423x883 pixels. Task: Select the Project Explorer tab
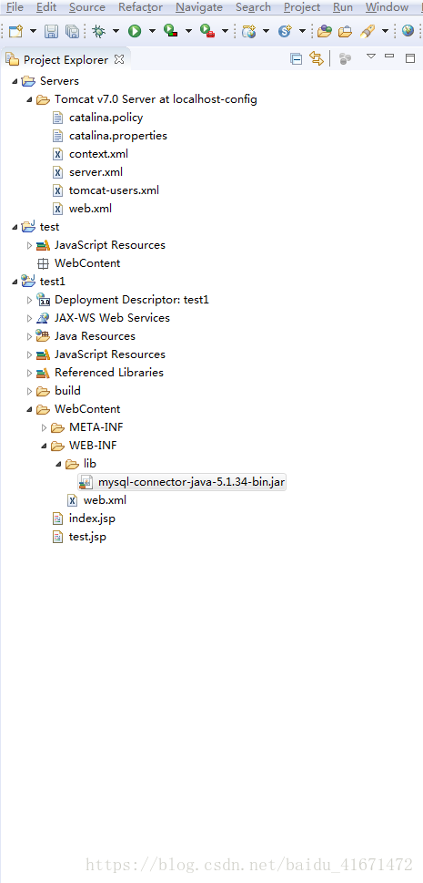pyautogui.click(x=65, y=59)
